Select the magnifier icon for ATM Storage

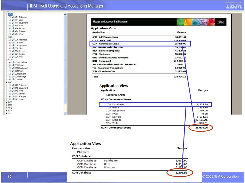click(13, 31)
